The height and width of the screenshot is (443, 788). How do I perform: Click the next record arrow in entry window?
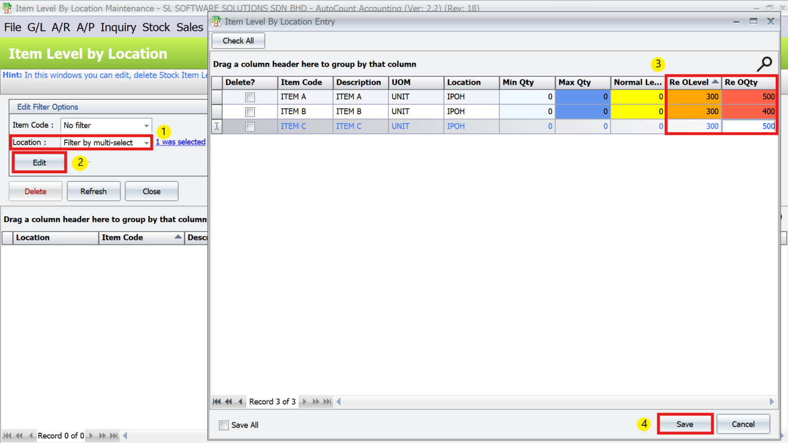(304, 401)
